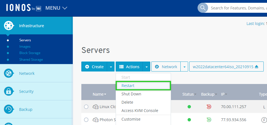The image size is (267, 125).
Task: Select Access KVM Console menu entry
Action: tap(140, 111)
